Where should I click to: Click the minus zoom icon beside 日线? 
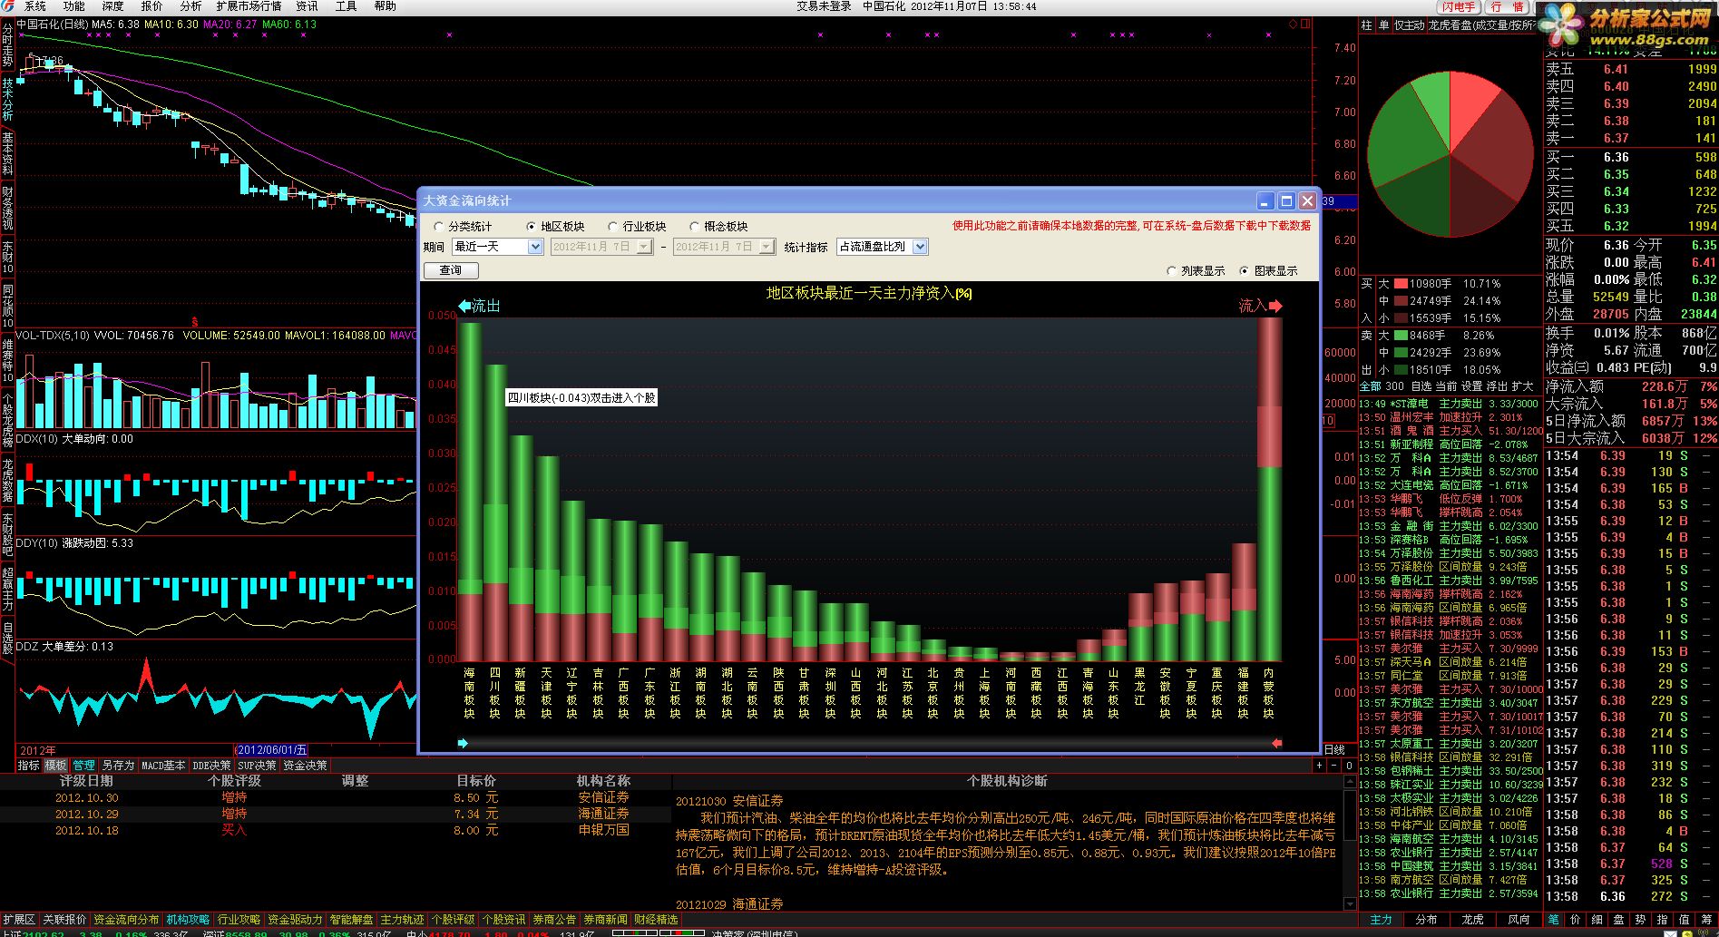coord(1333,766)
